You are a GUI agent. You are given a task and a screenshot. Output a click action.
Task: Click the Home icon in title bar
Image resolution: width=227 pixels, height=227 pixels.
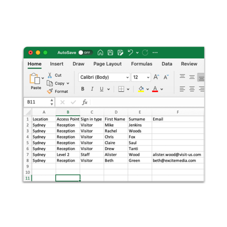pyautogui.click(x=100, y=52)
